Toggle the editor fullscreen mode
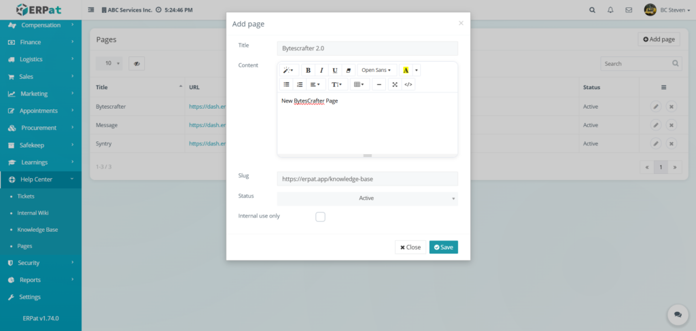Image resolution: width=696 pixels, height=331 pixels. pos(395,84)
